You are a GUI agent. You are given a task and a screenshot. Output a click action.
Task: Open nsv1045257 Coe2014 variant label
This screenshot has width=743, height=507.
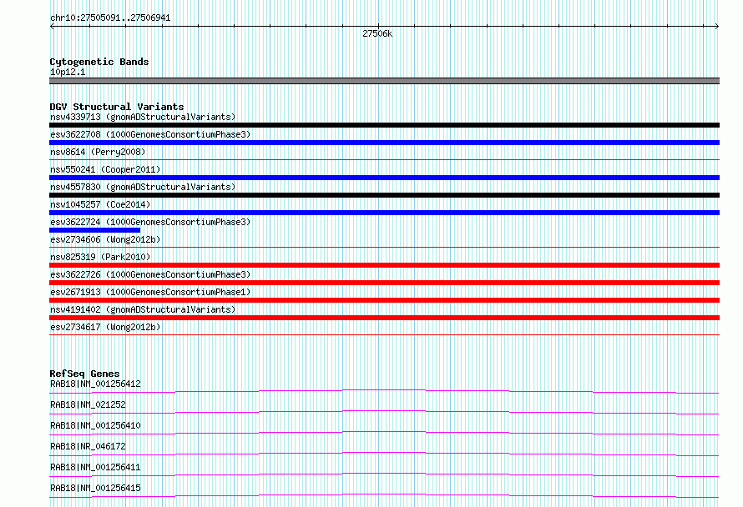(x=100, y=204)
